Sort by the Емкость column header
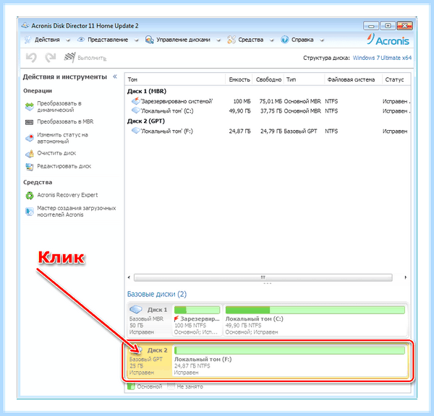The image size is (434, 416). coord(239,79)
